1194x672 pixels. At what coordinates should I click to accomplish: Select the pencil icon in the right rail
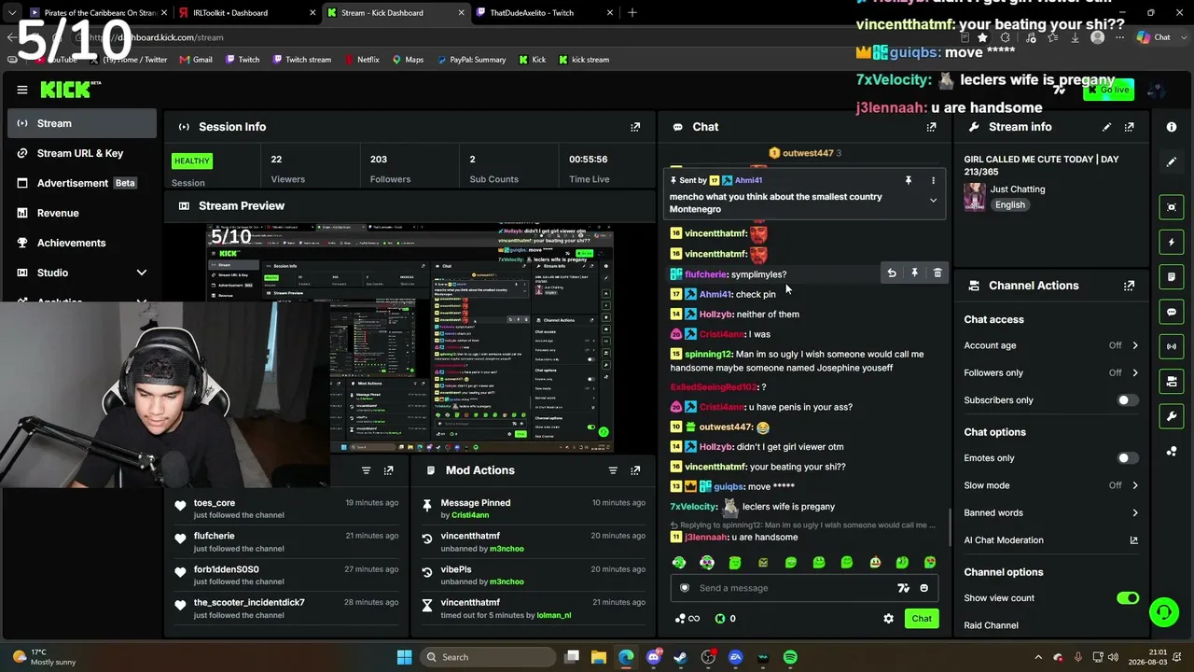pyautogui.click(x=1172, y=161)
